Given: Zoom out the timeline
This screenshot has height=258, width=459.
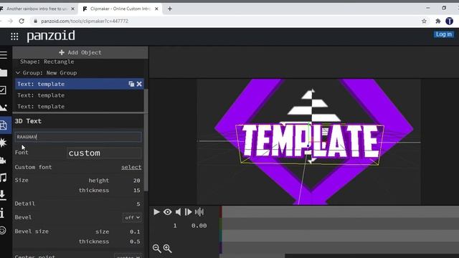Looking at the screenshot, I should click(156, 249).
